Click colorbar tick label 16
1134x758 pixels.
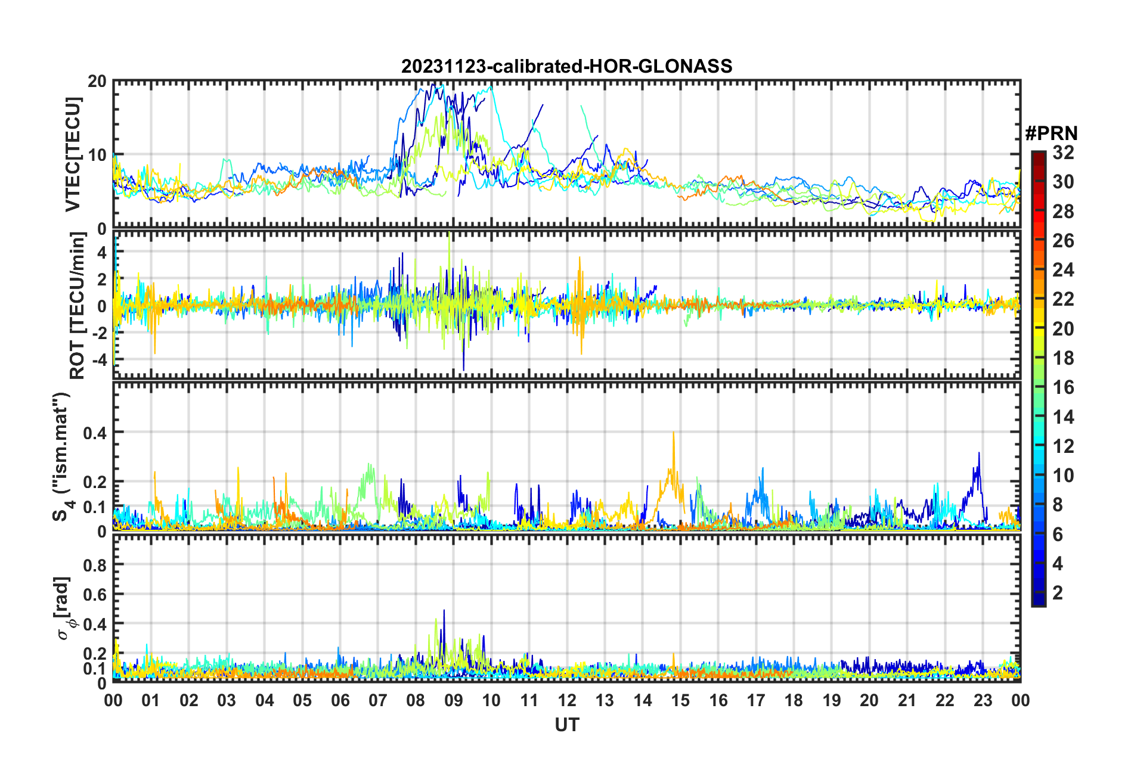pyautogui.click(x=1063, y=387)
